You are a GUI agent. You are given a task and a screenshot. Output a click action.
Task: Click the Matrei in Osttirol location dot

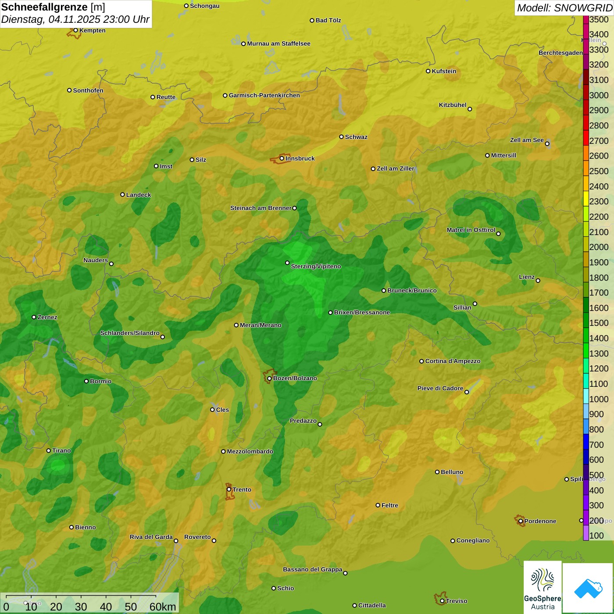coord(498,234)
